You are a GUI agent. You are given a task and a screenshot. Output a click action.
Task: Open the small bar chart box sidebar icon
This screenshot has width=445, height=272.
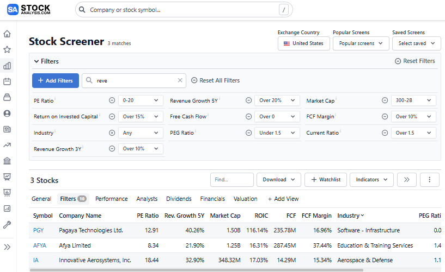click(7, 208)
